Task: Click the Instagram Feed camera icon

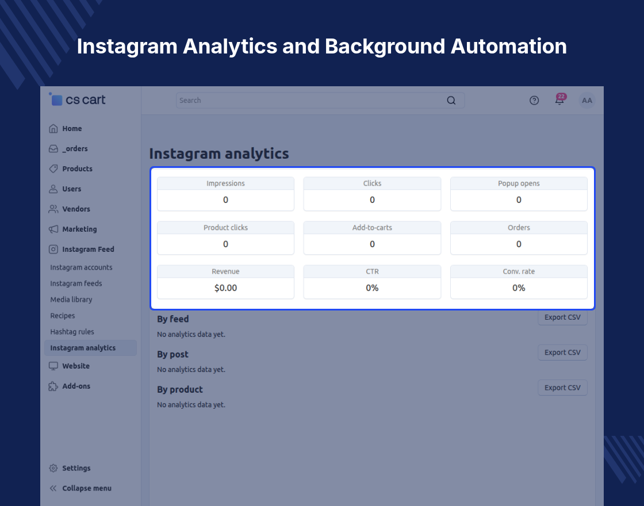Action: coord(53,250)
